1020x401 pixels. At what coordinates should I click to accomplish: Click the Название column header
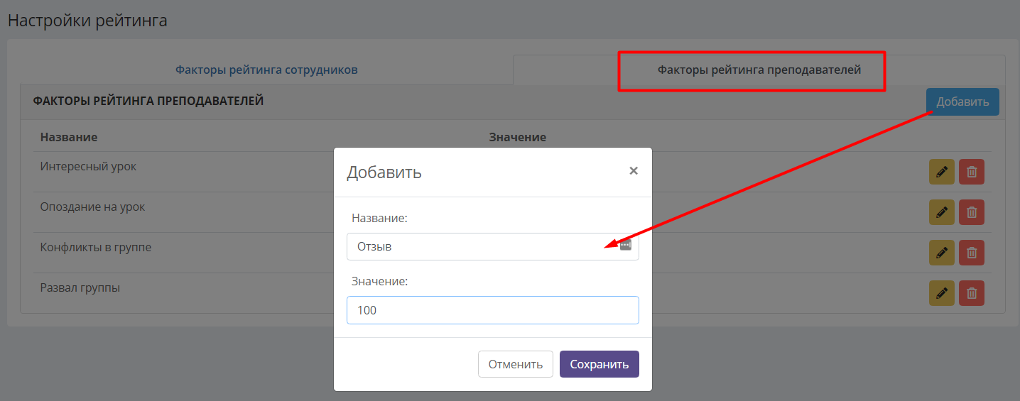click(69, 137)
